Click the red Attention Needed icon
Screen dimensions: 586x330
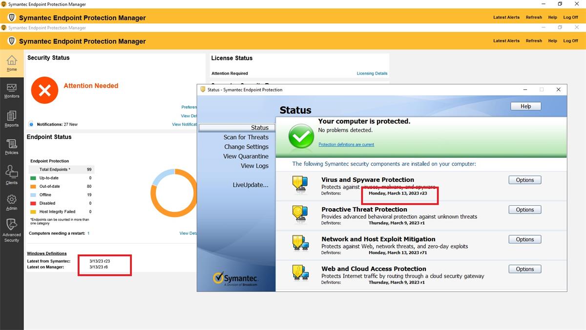(x=44, y=90)
